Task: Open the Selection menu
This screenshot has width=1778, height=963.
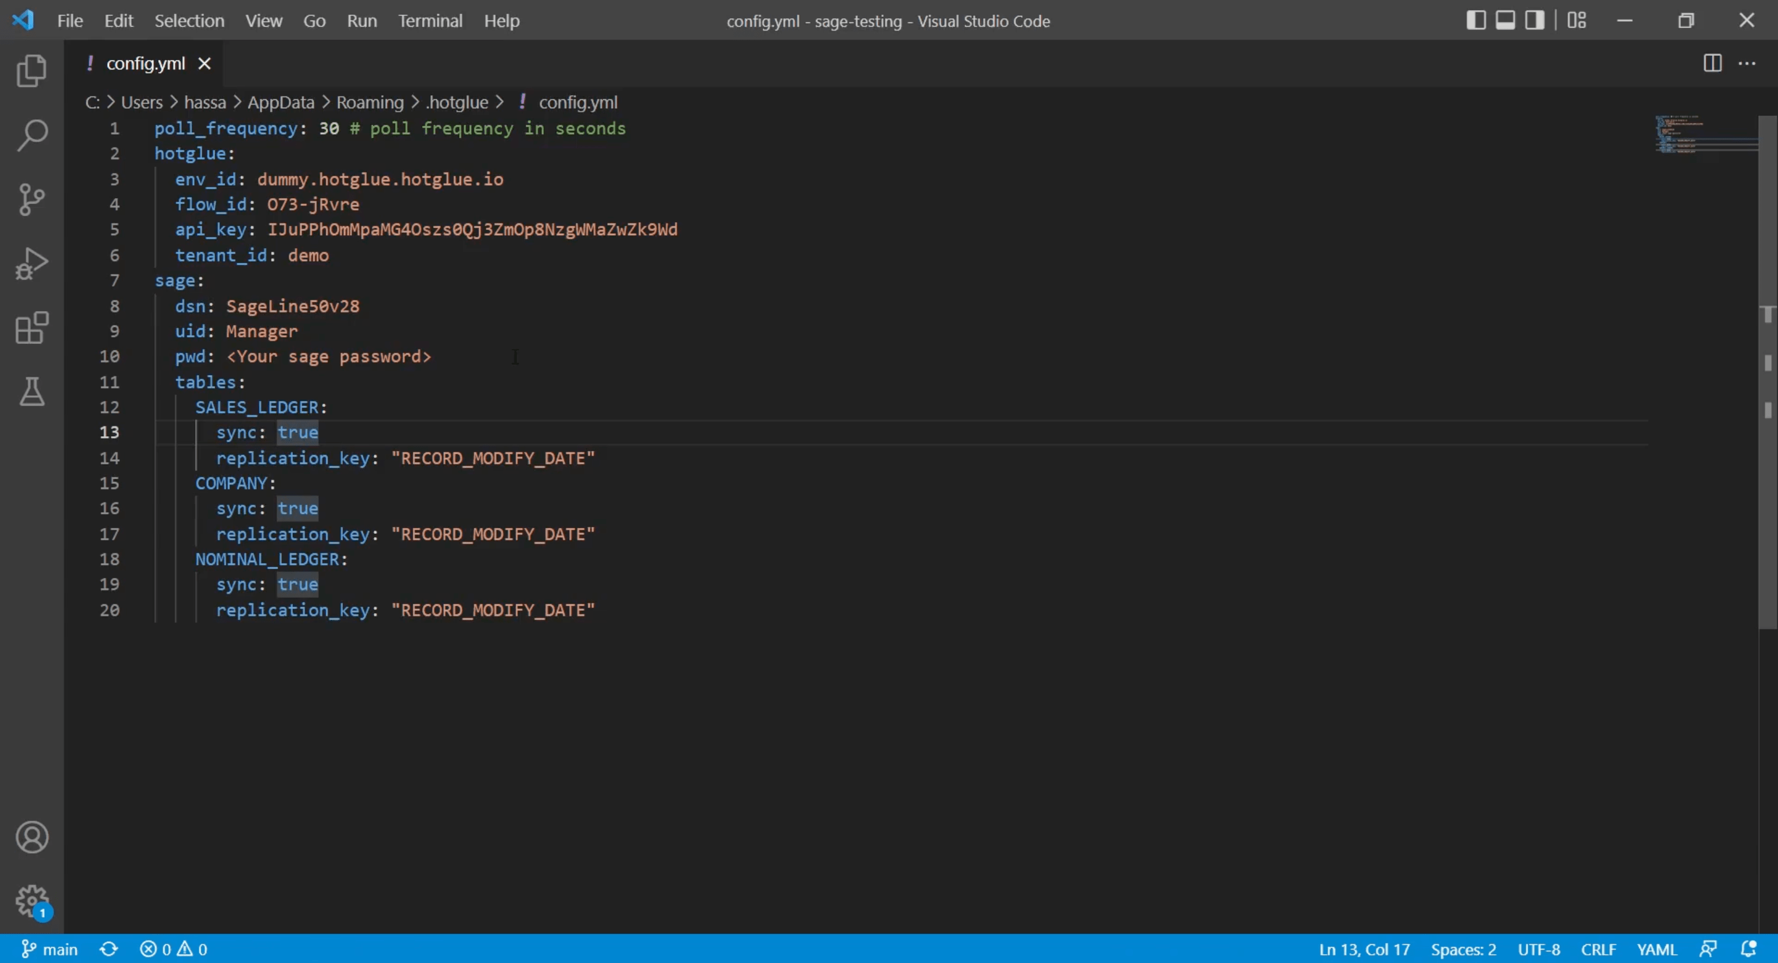Action: pyautogui.click(x=189, y=21)
